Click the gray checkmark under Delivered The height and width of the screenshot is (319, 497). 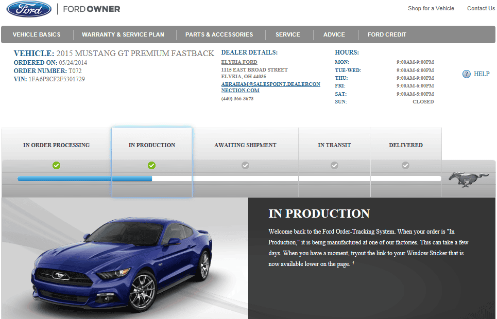point(405,165)
